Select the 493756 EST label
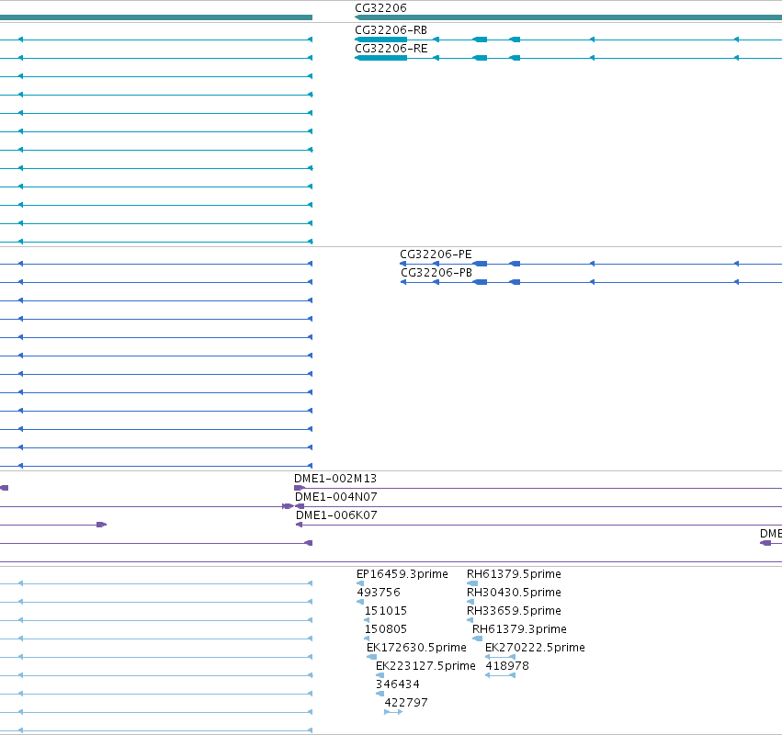This screenshot has width=782, height=735. 379,593
